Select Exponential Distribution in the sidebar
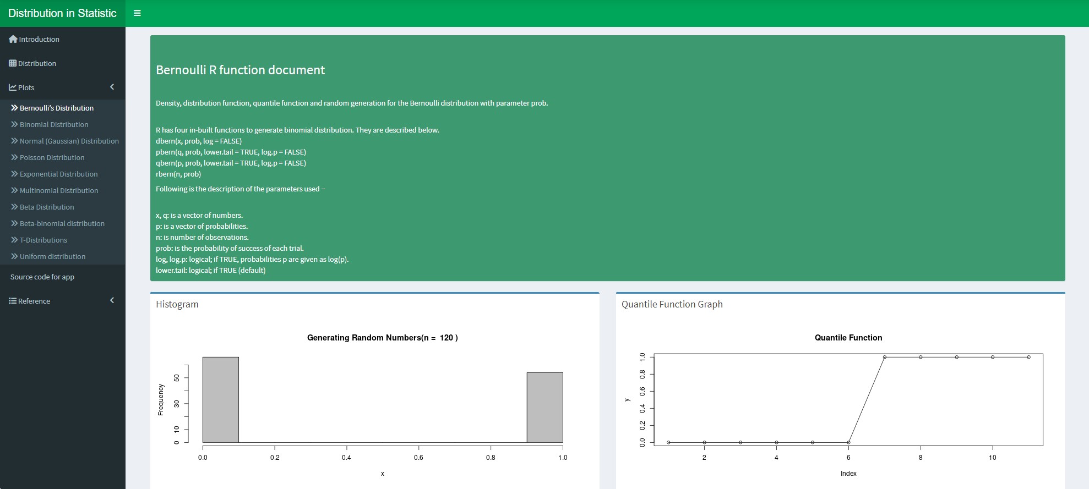 tap(58, 174)
